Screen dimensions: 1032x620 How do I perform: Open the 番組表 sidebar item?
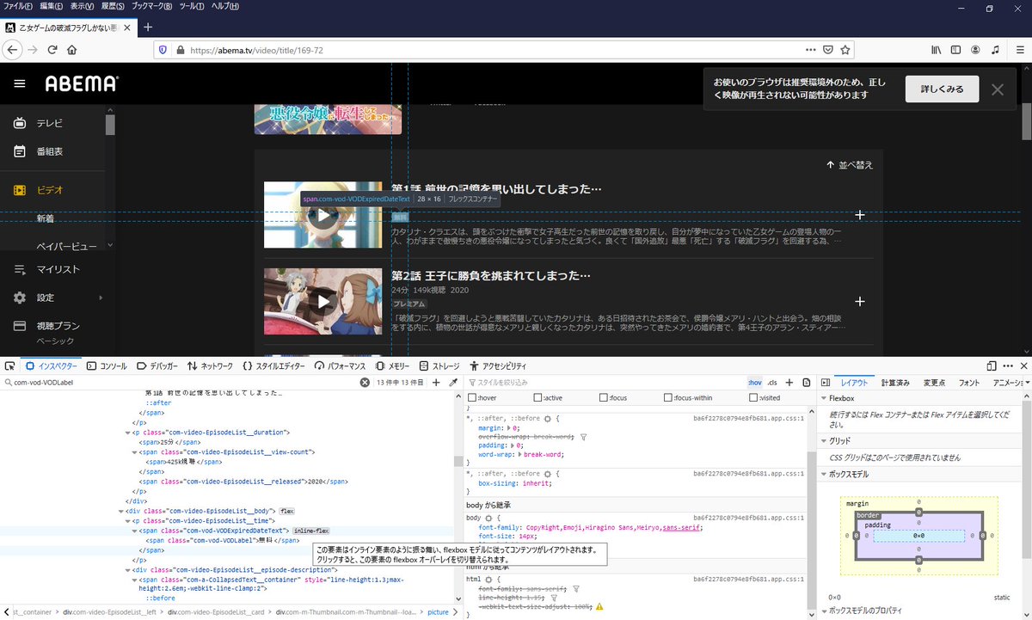point(50,151)
